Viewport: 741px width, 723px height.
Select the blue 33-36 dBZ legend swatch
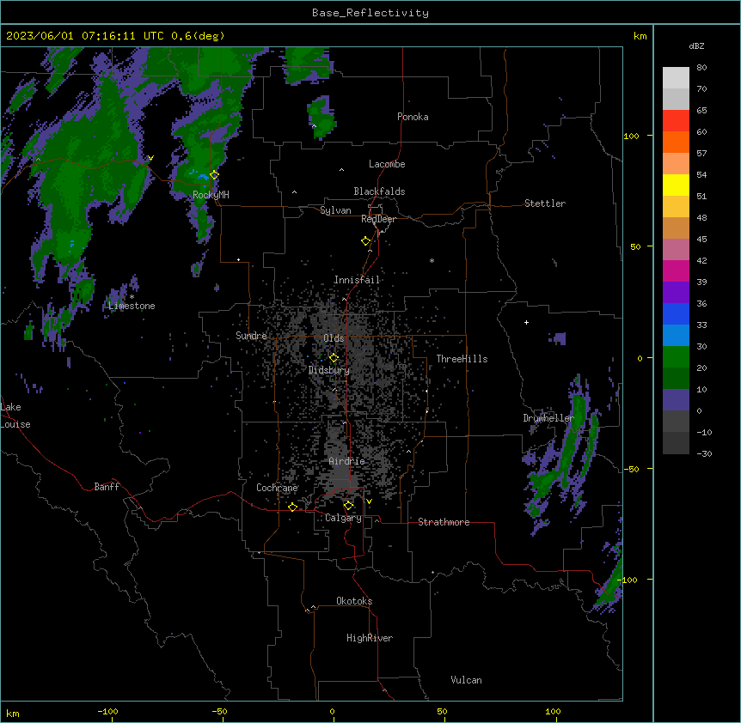(x=676, y=313)
